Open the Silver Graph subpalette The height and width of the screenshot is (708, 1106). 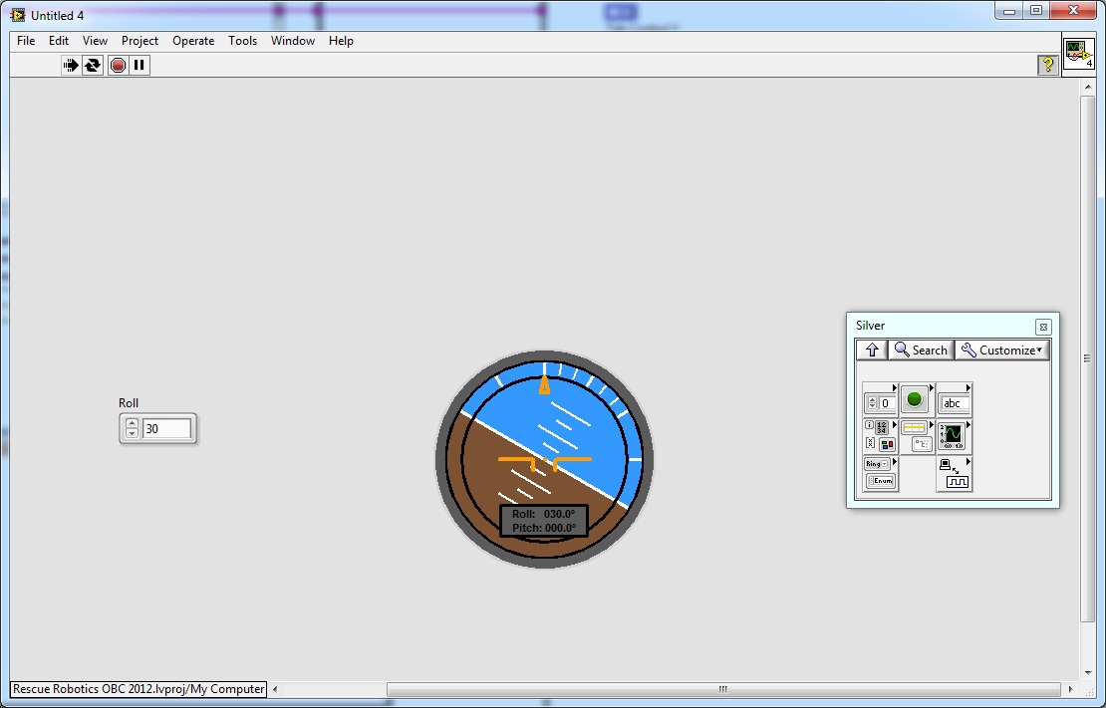(954, 436)
